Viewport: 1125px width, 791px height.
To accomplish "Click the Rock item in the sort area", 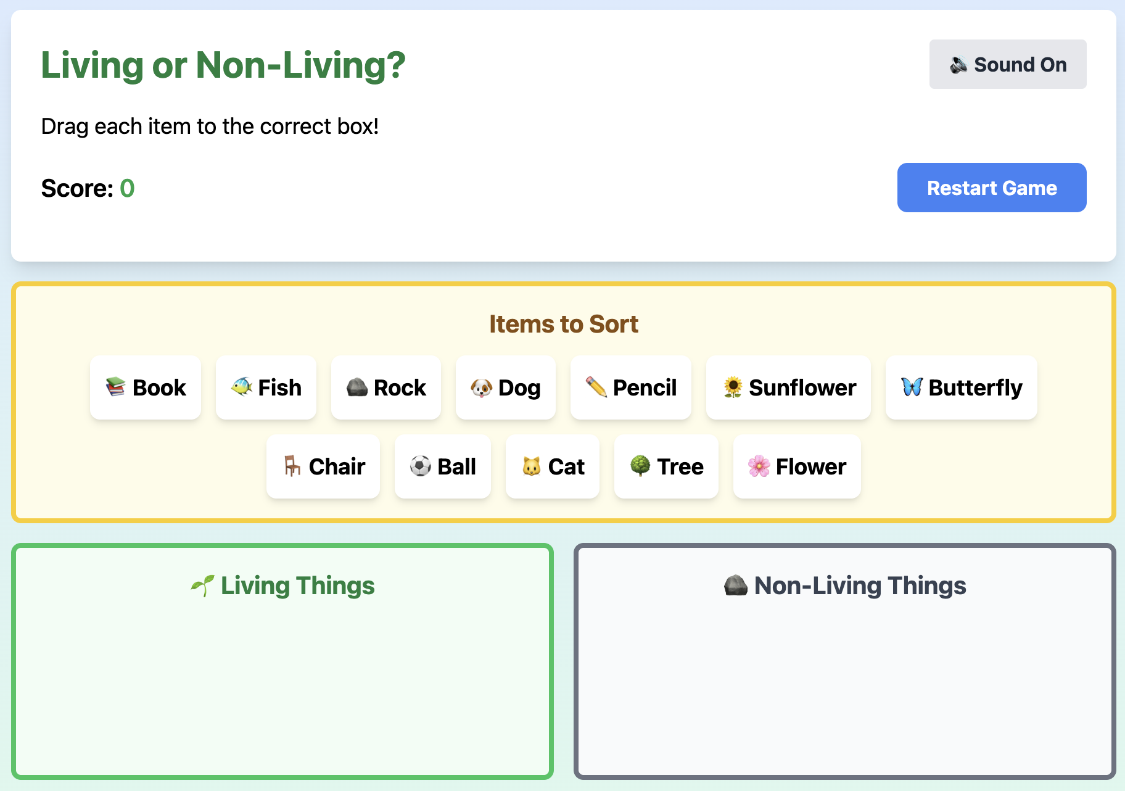I will 385,387.
